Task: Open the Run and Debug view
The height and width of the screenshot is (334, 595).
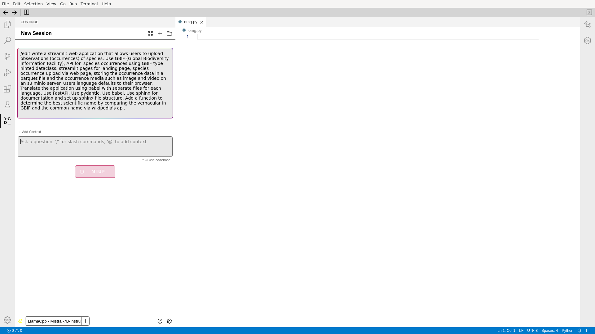Action: coord(7,73)
